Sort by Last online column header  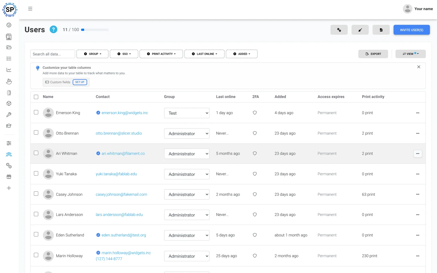226,97
